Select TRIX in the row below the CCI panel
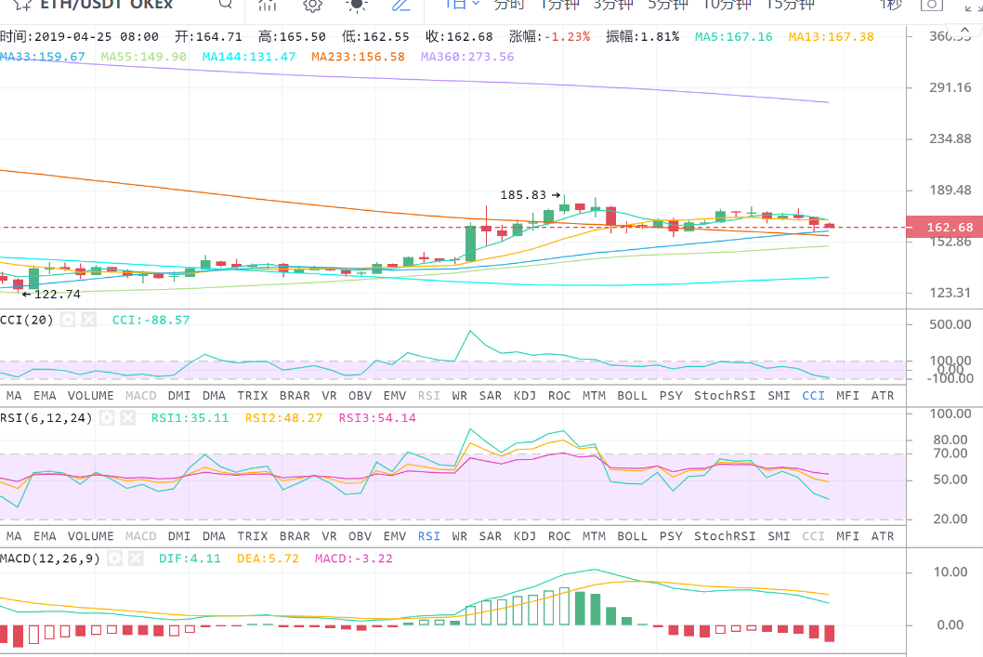The image size is (983, 657). 253,396
